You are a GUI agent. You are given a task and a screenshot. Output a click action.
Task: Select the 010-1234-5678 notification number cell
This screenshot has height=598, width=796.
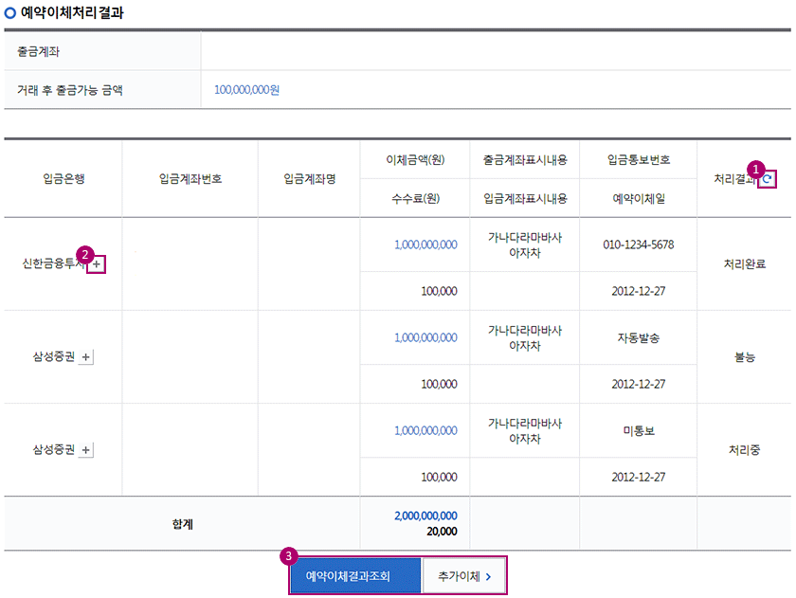coord(638,245)
